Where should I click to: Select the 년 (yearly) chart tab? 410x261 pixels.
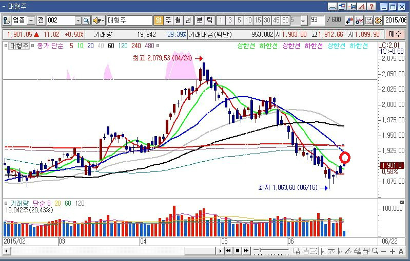click(x=188, y=20)
